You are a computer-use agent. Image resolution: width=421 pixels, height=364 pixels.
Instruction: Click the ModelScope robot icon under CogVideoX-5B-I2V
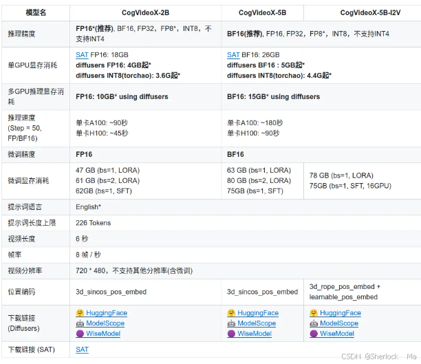(314, 323)
